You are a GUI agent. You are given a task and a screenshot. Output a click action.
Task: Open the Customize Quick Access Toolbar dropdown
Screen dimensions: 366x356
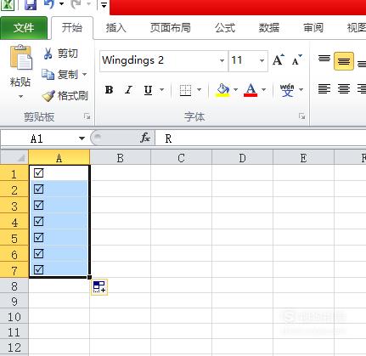tap(104, 5)
